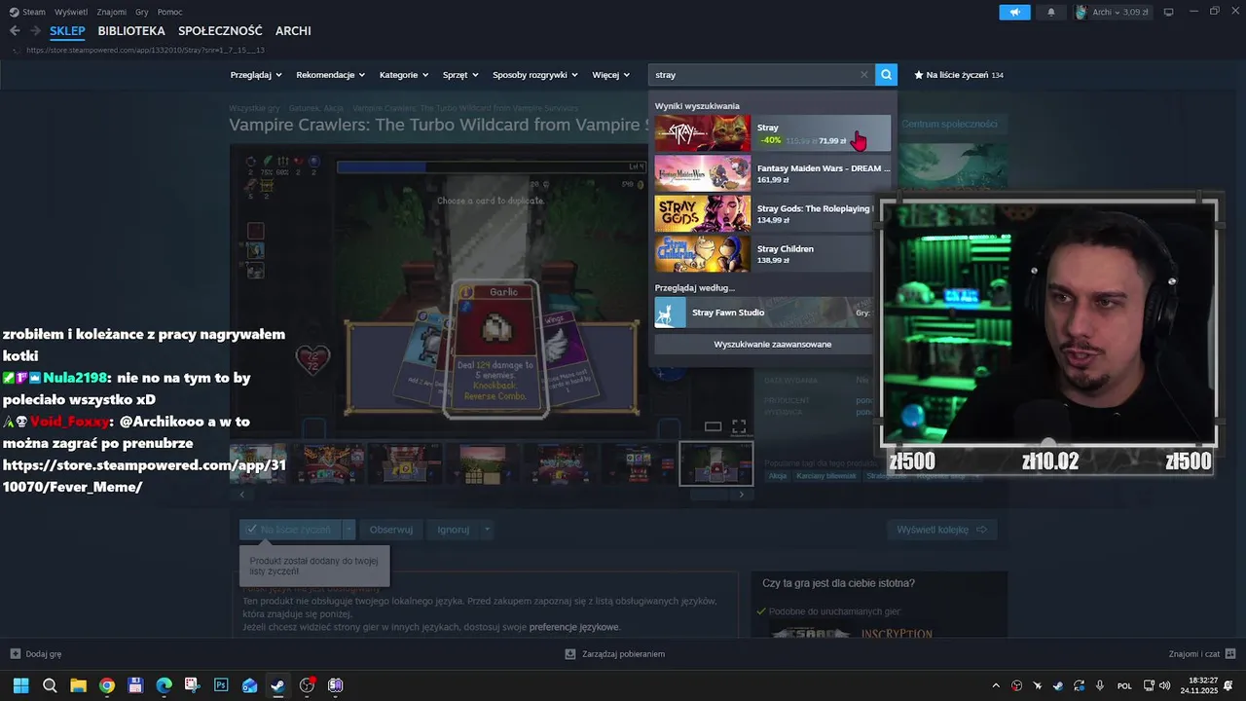The height and width of the screenshot is (701, 1246).
Task: Open the preferencje językowe link
Action: [573, 627]
